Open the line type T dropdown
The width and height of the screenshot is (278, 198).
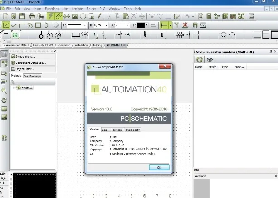coord(85,25)
